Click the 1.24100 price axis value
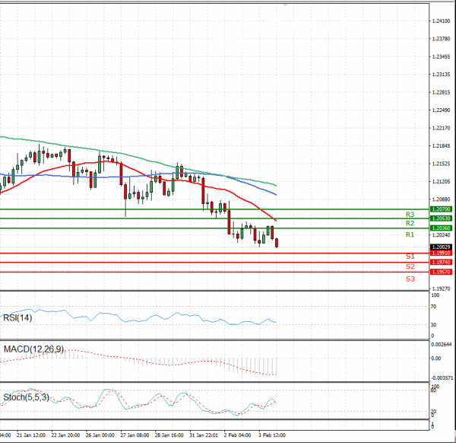The height and width of the screenshot is (443, 456). pos(441,21)
